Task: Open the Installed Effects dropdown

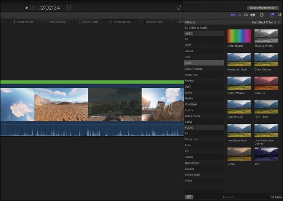Action: tap(266, 22)
